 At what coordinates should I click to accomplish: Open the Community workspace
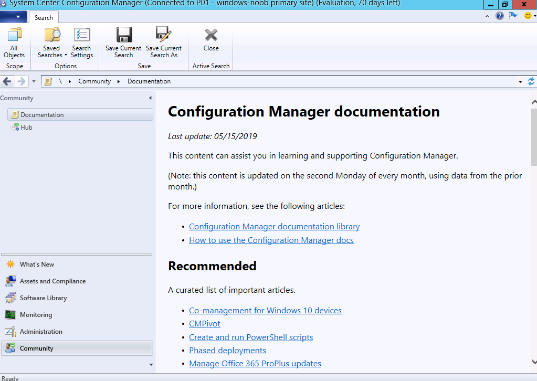77,348
